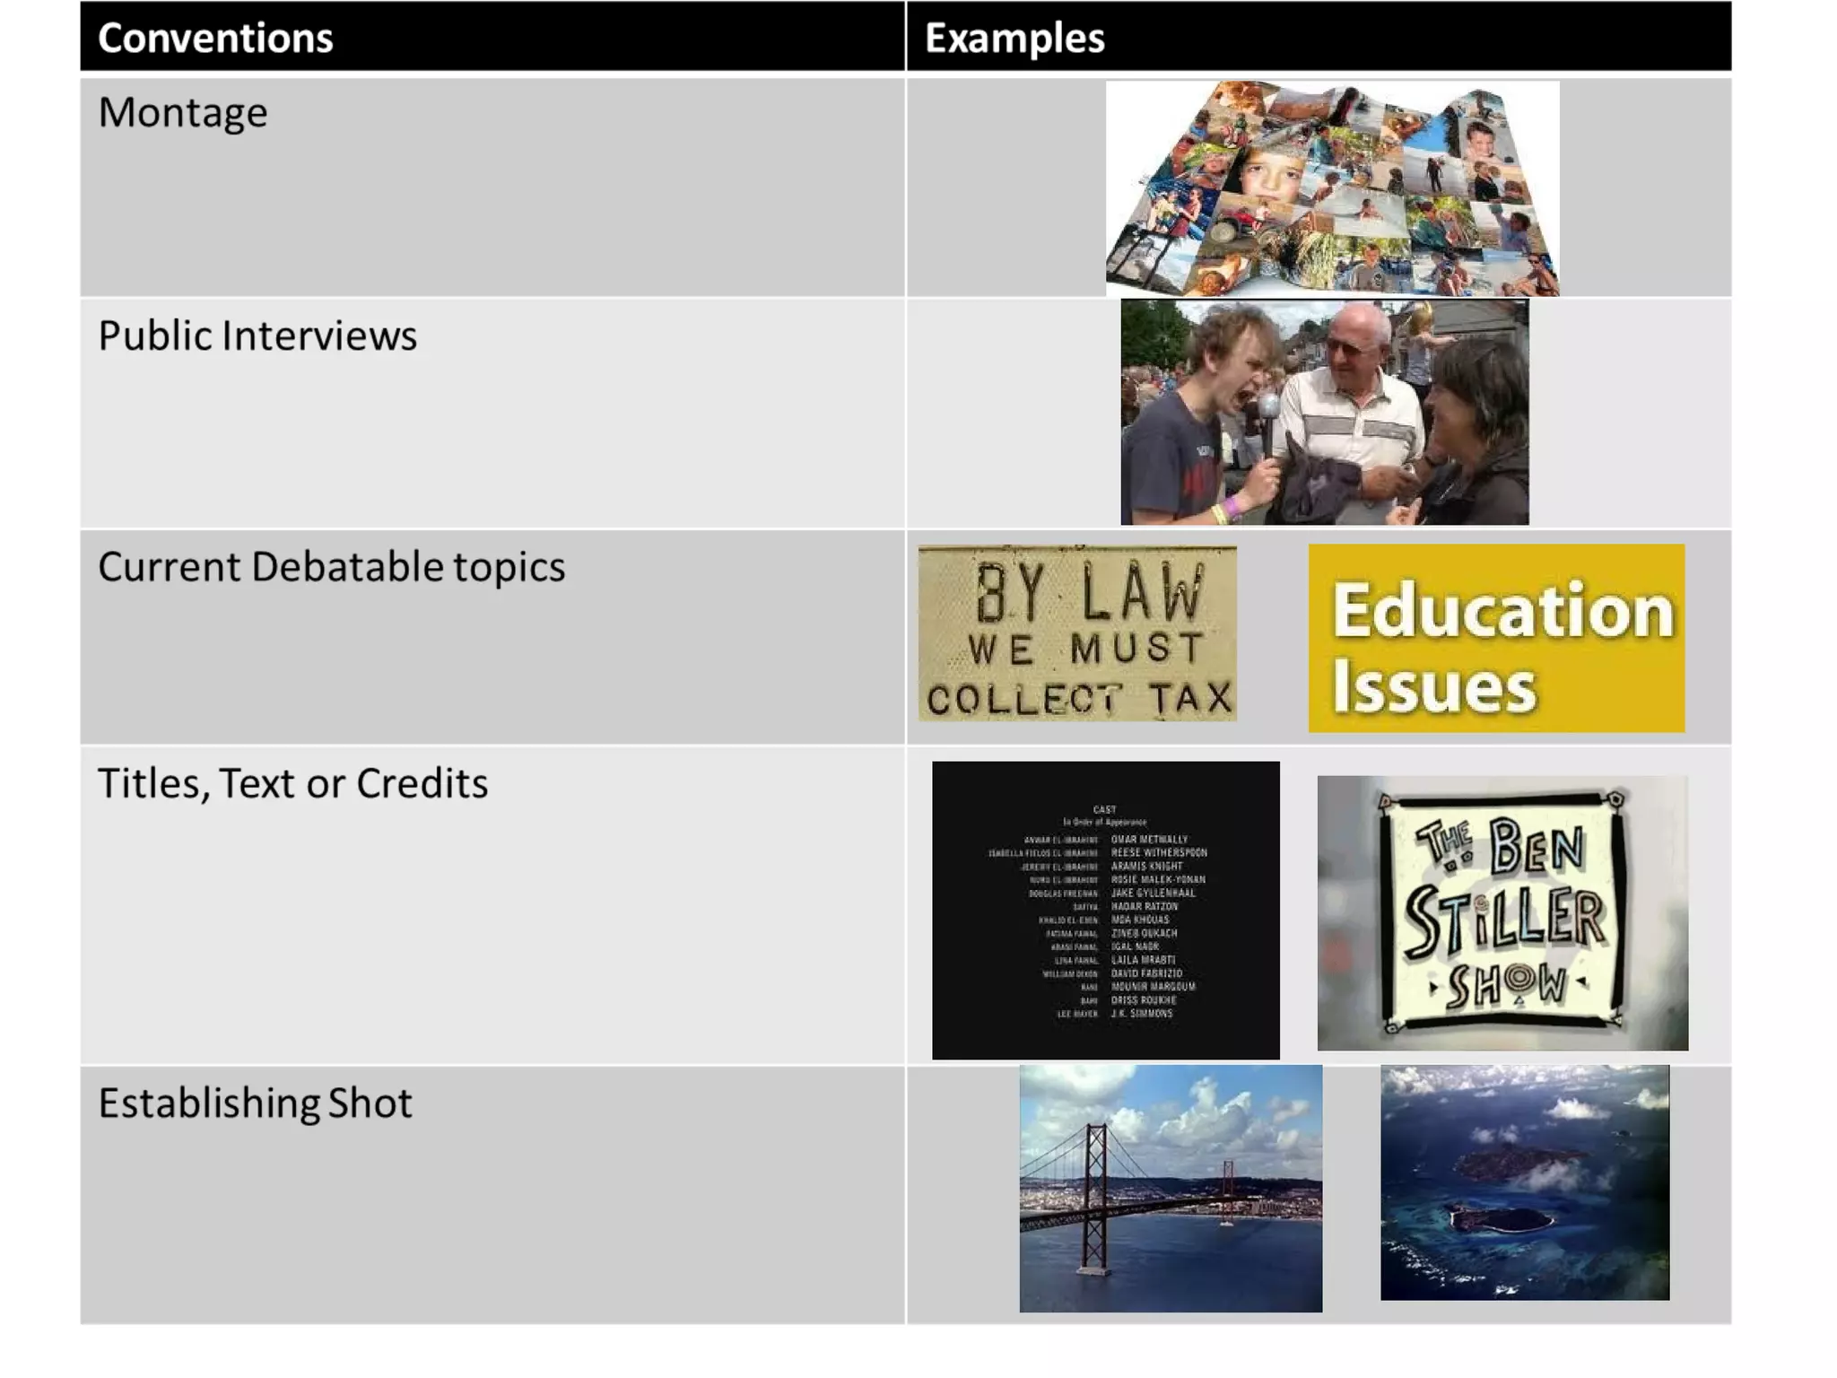Click the Titles, Text or Credits label
The height and width of the screenshot is (1378, 1837).
point(292,783)
